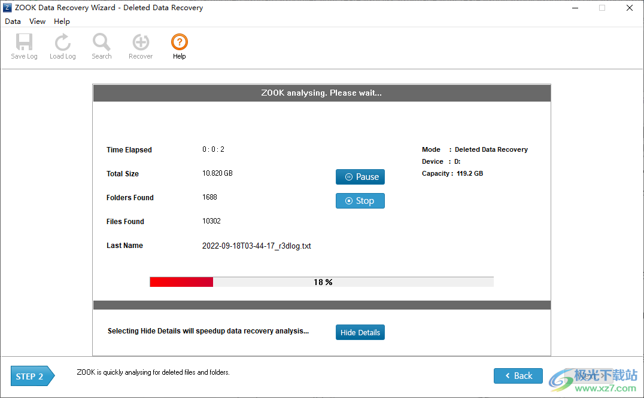Open the View menu

tap(37, 21)
